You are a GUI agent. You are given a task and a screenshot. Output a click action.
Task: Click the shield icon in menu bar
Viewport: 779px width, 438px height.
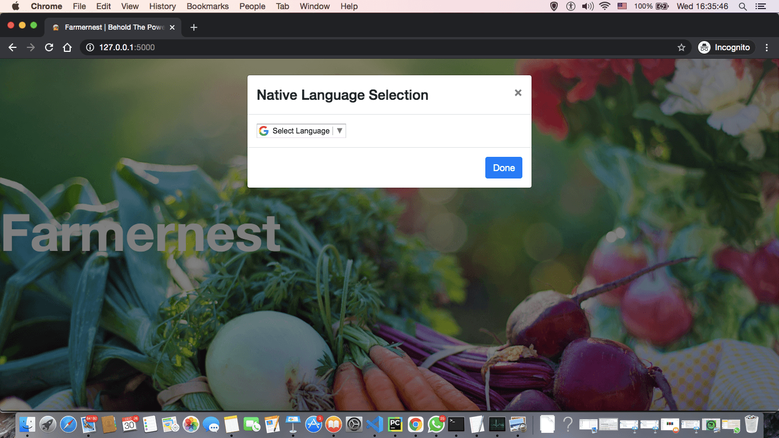point(553,6)
